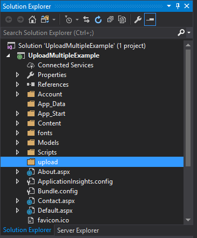Click the Connected Services cloud icon

coord(31,66)
